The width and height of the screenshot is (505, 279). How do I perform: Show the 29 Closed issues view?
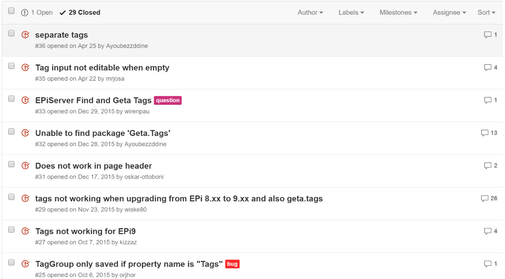pyautogui.click(x=80, y=12)
